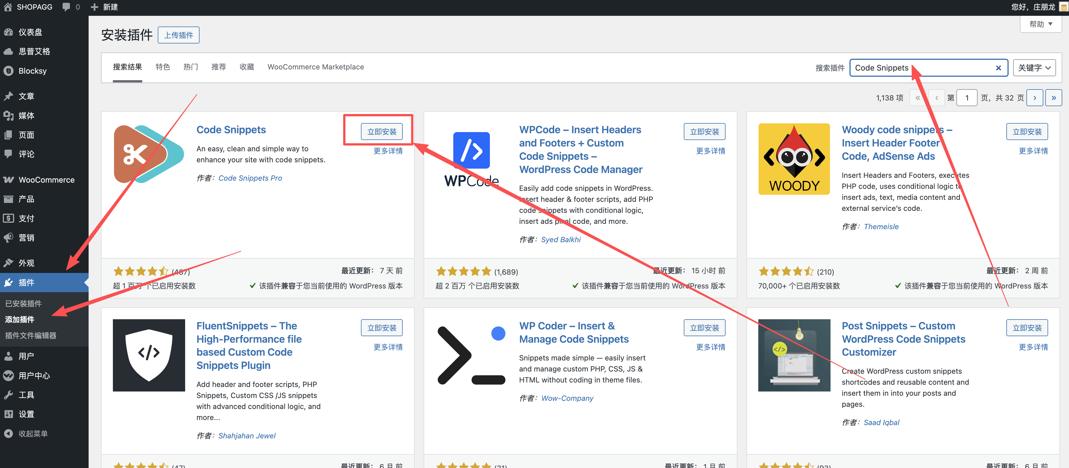Screen dimensions: 1069x468
Task: View 更多详情 for Woody code snippets
Action: click(1033, 151)
